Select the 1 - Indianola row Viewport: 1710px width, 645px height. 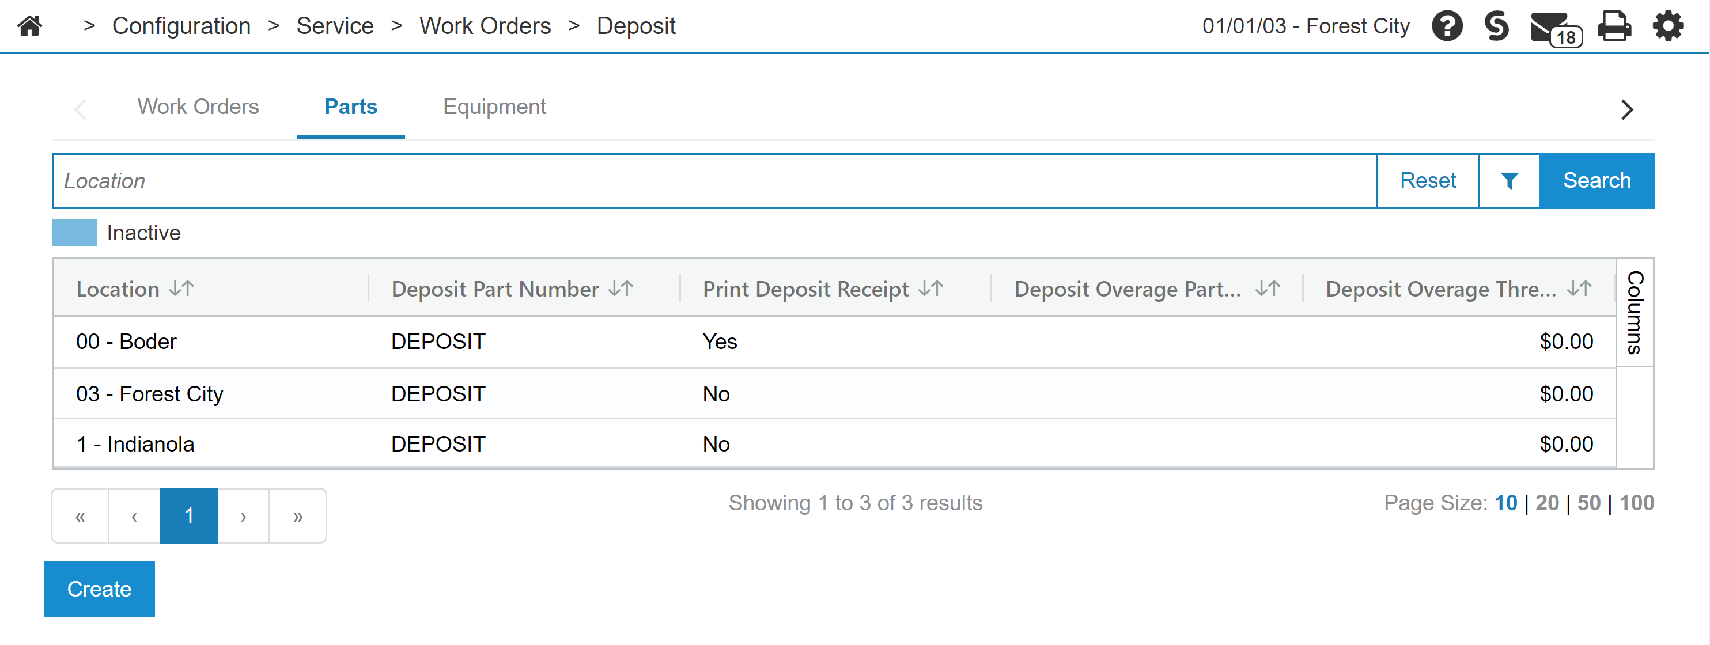click(834, 444)
